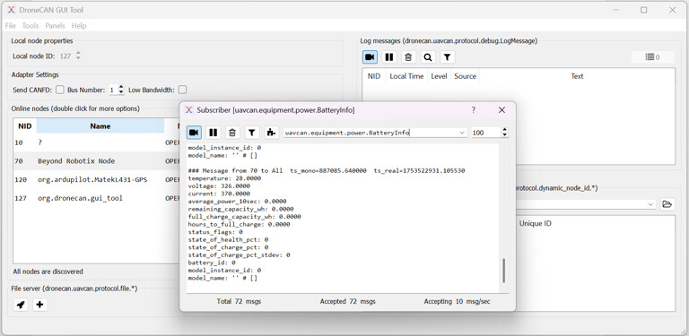Click 'All nodes are discovered' status text
The width and height of the screenshot is (689, 336).
tap(48, 271)
